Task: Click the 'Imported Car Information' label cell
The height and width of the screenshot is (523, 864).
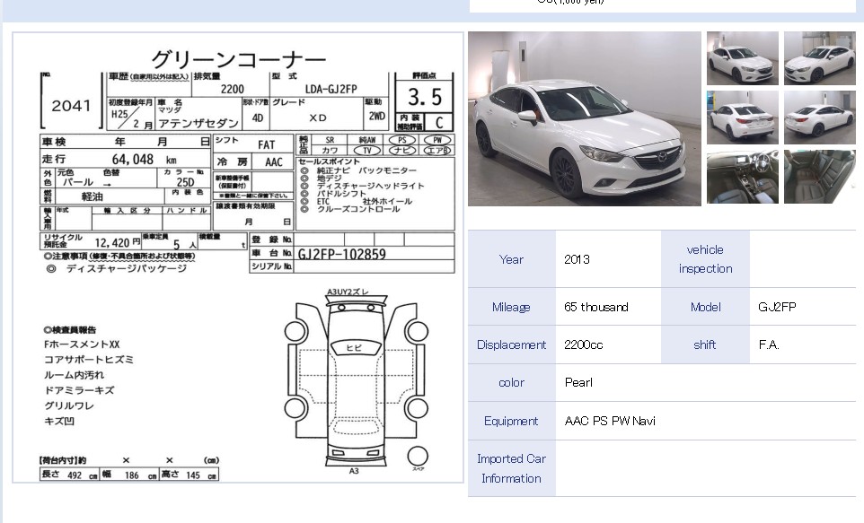Action: tap(511, 468)
